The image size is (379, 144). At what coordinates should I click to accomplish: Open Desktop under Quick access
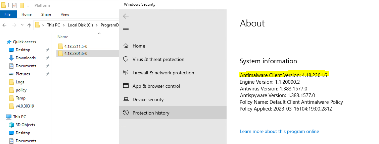23,50
